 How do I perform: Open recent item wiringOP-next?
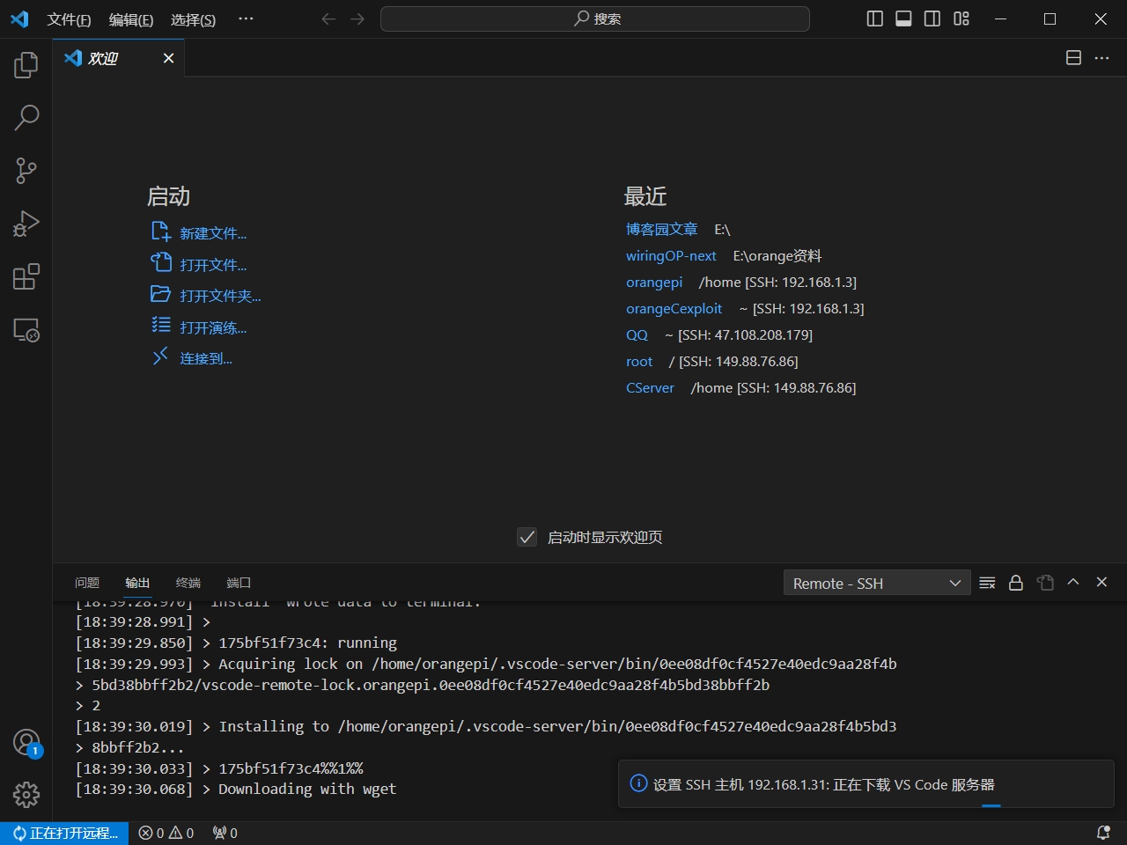pyautogui.click(x=671, y=255)
